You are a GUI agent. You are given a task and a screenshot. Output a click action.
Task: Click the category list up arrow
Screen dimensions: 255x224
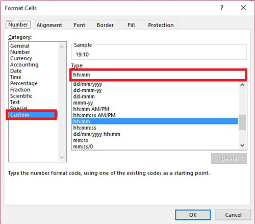[62, 47]
